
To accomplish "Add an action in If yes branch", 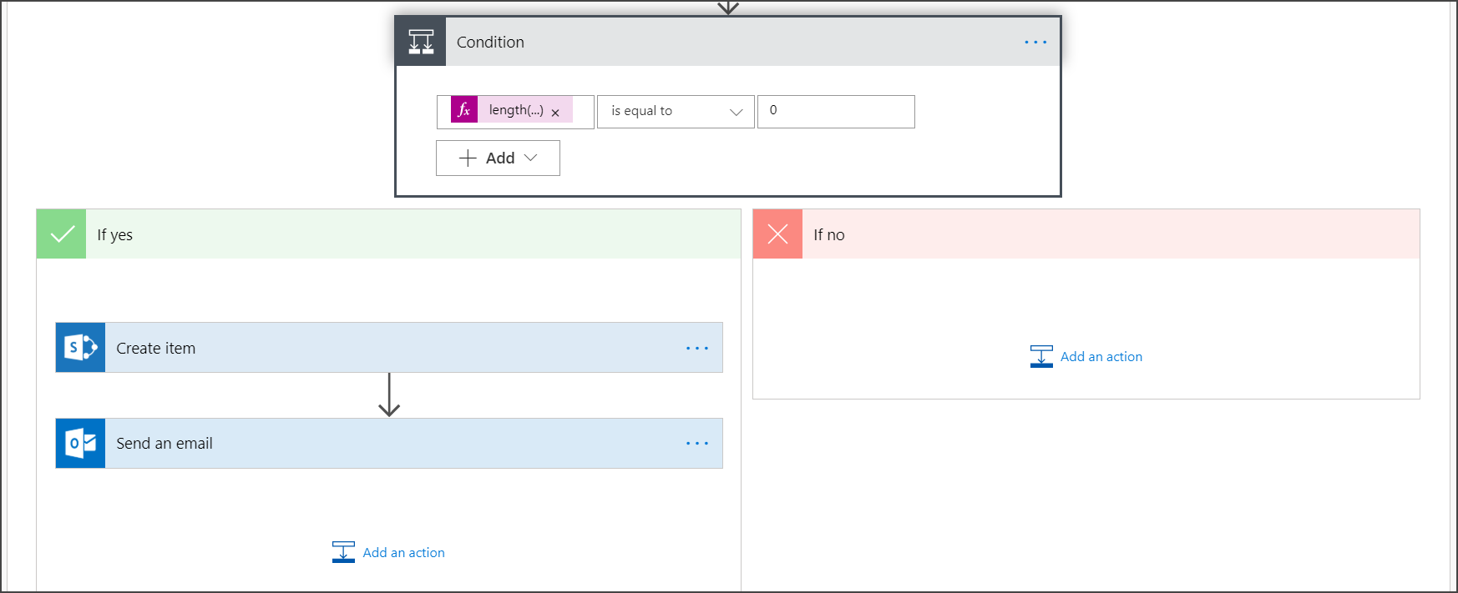I will (x=388, y=552).
